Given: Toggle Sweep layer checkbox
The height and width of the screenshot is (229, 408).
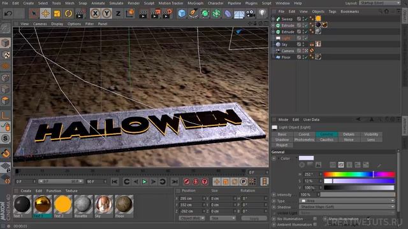Looking at the screenshot, I should click(x=299, y=19).
